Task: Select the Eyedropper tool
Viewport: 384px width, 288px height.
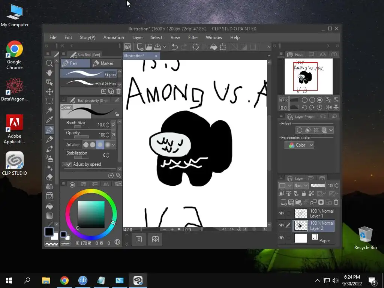Action: (49, 120)
